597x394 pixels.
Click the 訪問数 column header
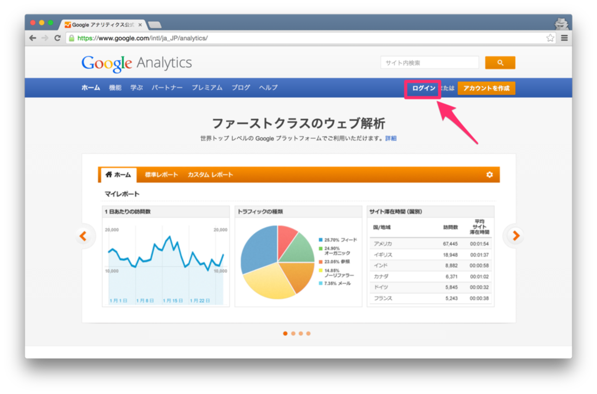coord(451,227)
